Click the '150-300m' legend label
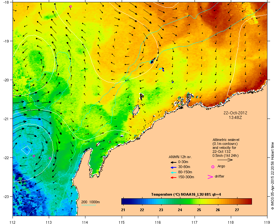This screenshot has width=277, height=224. tap(186, 177)
